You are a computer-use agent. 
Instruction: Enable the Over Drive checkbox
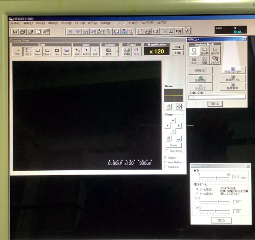point(167,151)
